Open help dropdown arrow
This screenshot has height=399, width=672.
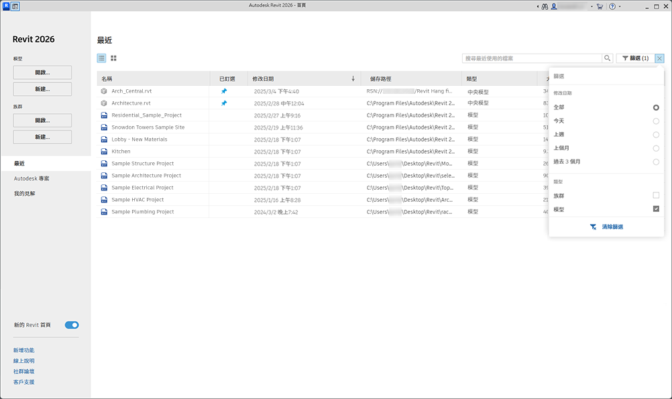click(x=620, y=7)
